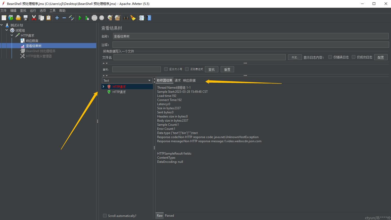
Task: Collapse the HTTP请求 tree node in test plan
Action: tap(12, 35)
